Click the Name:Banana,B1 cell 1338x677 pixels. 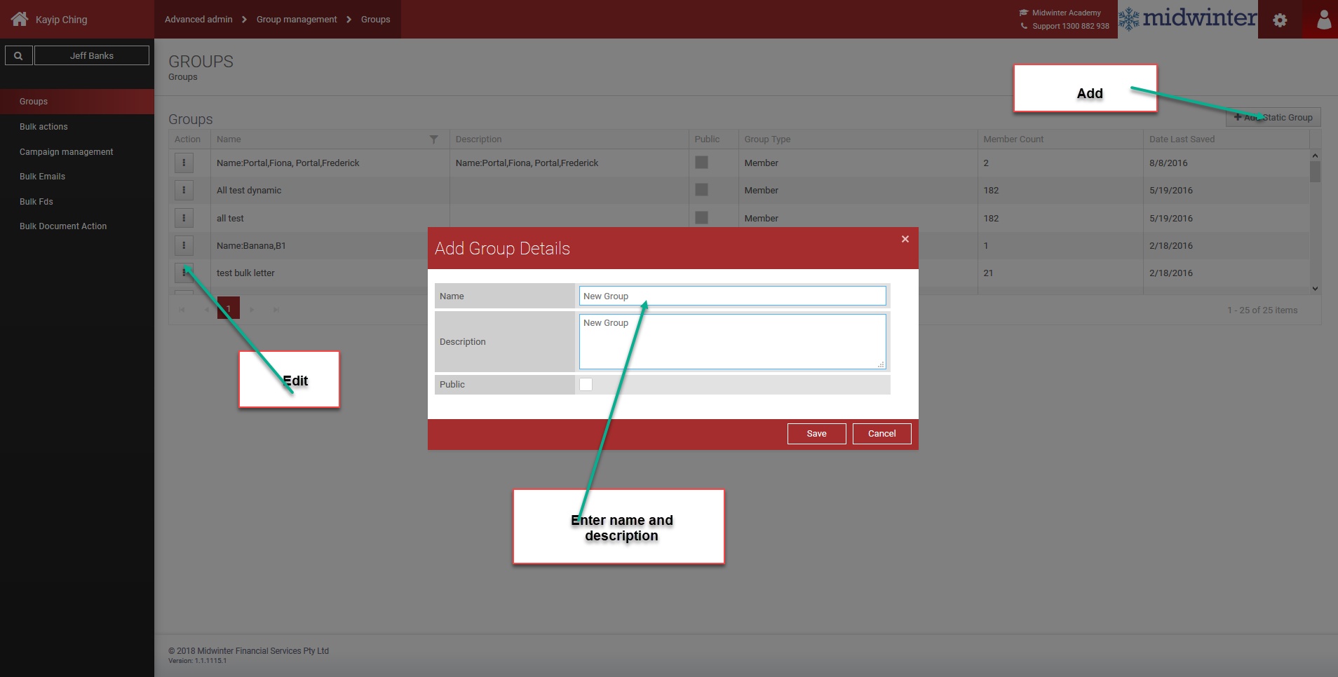pyautogui.click(x=251, y=246)
